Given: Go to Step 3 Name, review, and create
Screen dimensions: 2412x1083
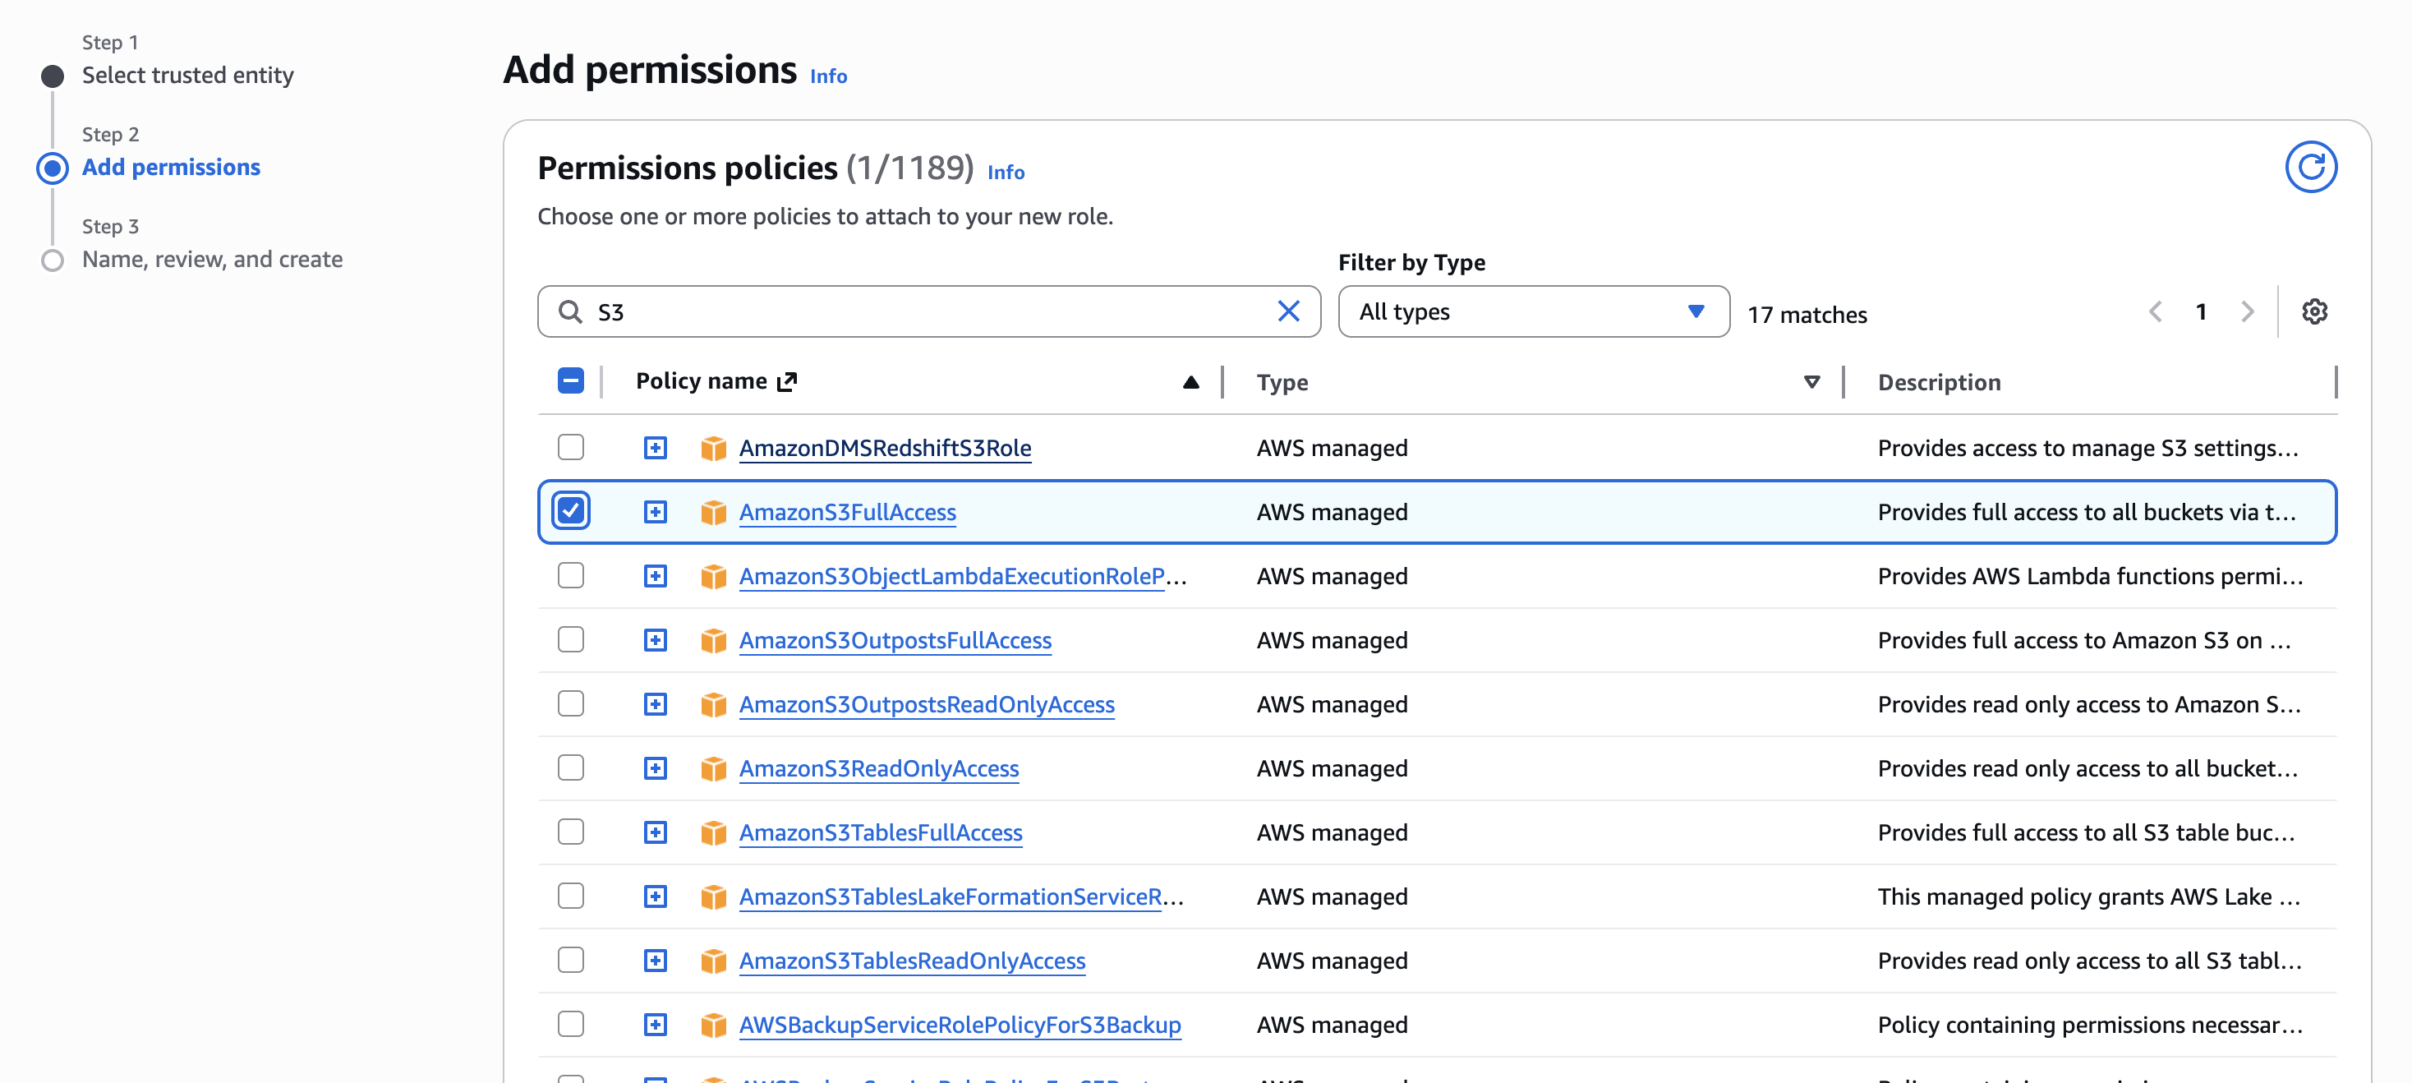Looking at the screenshot, I should click(x=212, y=260).
